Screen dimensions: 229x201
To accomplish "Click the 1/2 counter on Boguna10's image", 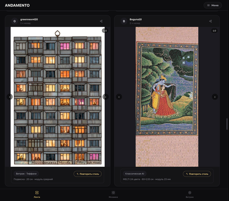I will pyautogui.click(x=214, y=31).
